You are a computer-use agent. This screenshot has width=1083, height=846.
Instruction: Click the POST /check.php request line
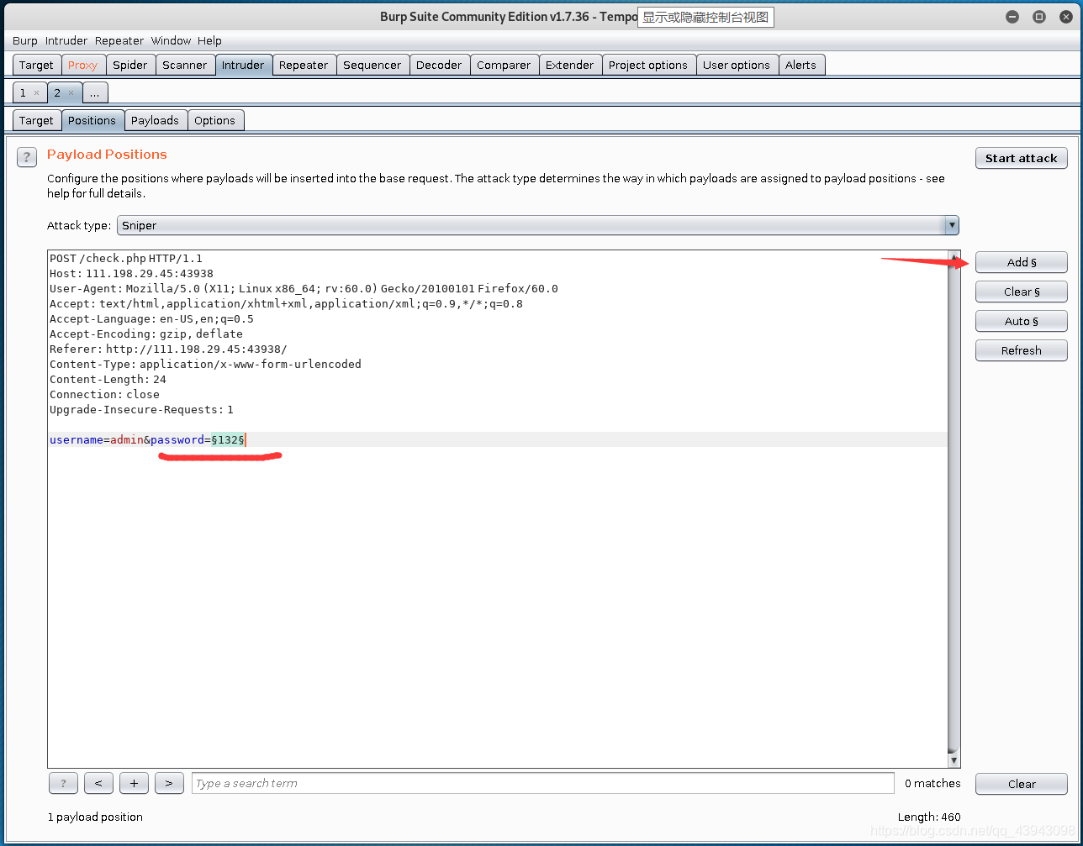click(126, 259)
